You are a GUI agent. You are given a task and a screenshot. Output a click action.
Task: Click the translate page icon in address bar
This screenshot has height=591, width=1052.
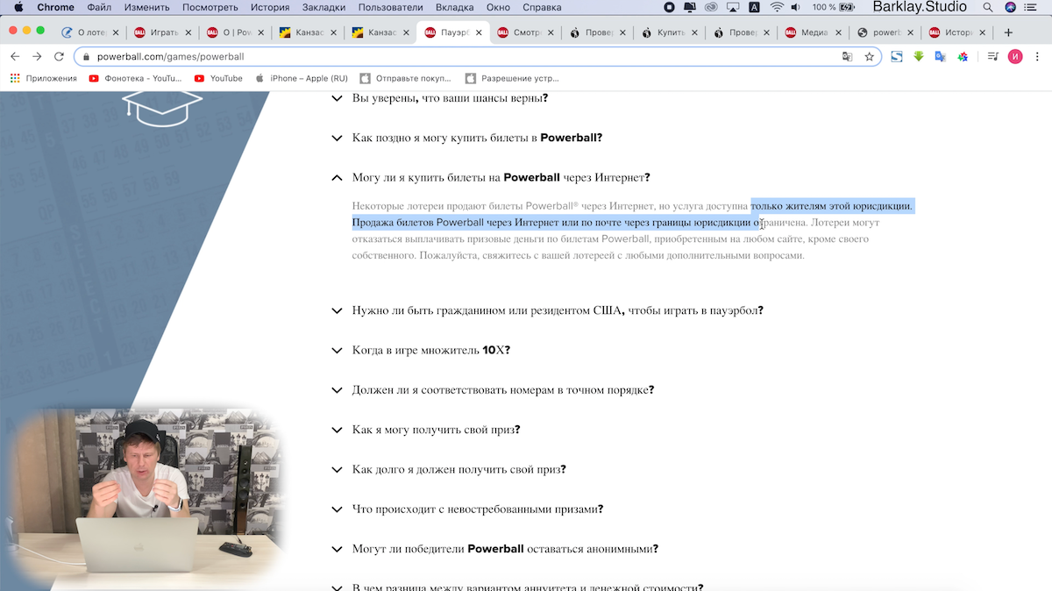pos(847,56)
